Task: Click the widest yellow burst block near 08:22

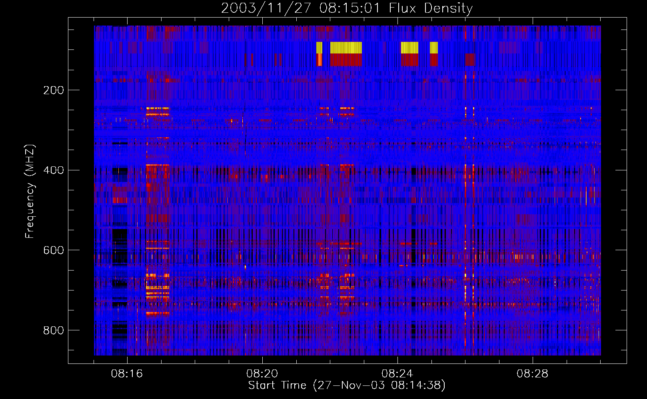Action: point(346,48)
